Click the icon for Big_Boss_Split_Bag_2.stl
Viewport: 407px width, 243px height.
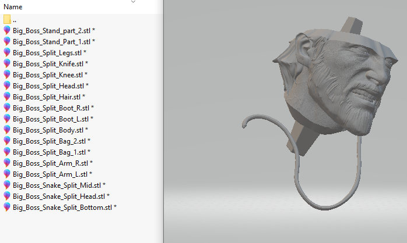pos(7,141)
